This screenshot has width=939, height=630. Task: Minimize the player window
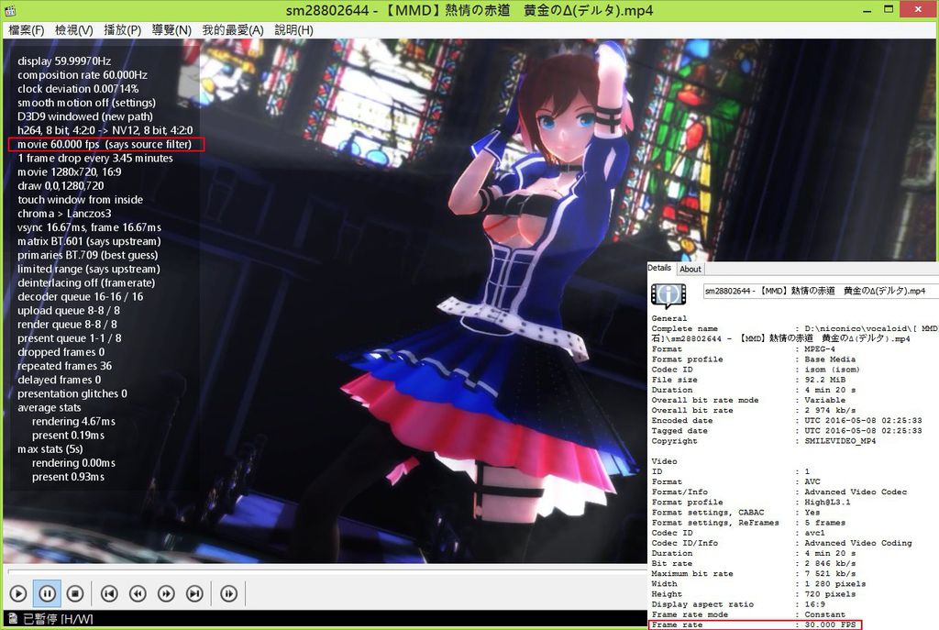867,10
